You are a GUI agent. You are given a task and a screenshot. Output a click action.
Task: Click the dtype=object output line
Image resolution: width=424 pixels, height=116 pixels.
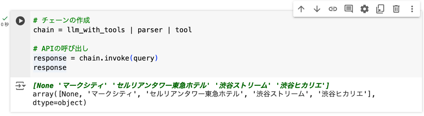tap(60, 103)
